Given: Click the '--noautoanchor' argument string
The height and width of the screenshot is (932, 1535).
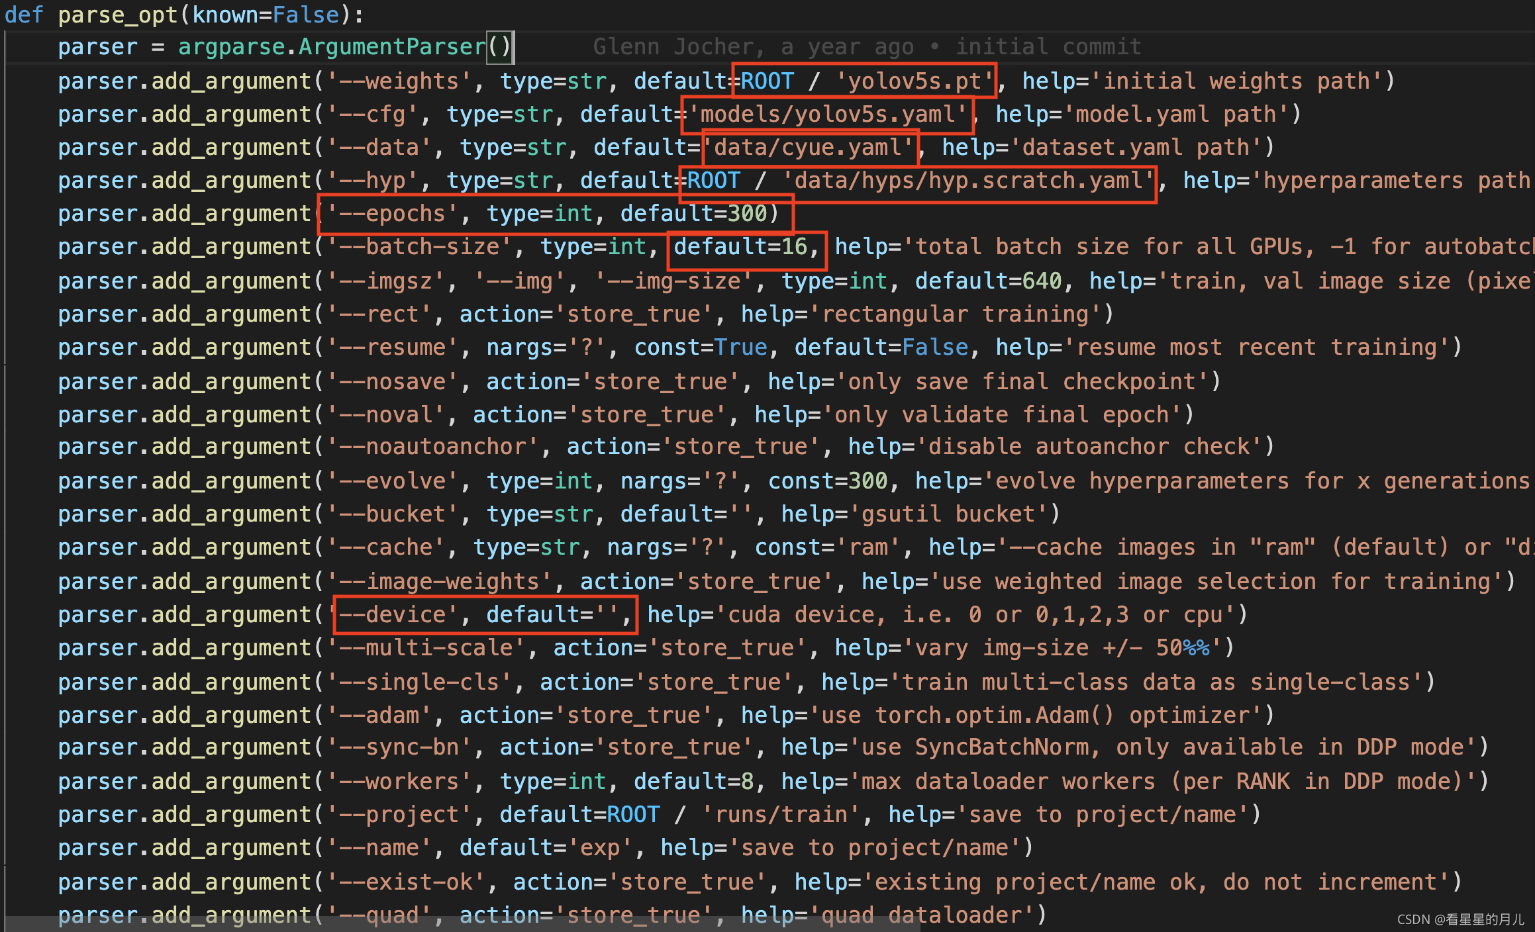Looking at the screenshot, I should pos(432,447).
